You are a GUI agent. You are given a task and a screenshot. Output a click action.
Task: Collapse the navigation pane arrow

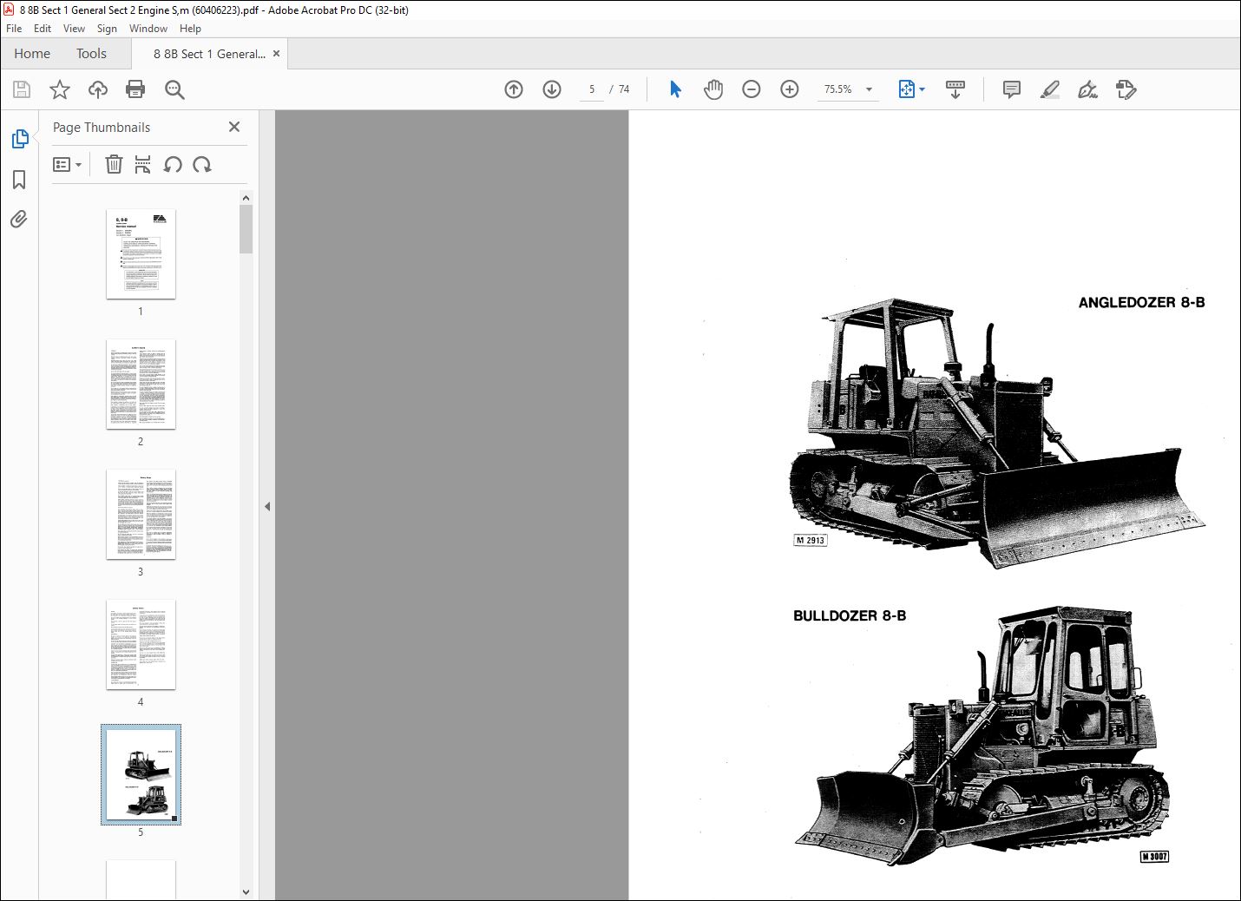267,506
